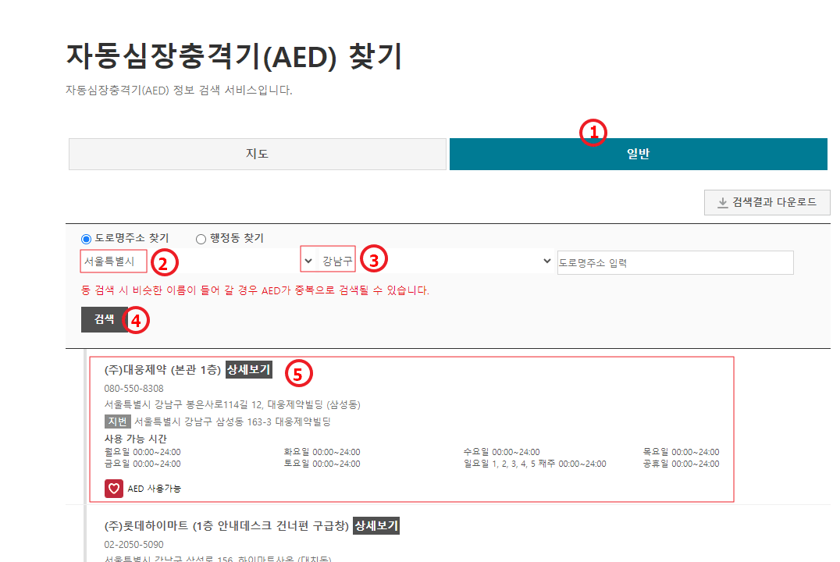Click the 검색결과 다운로드 button
Viewport: 840px width, 562px height.
pyautogui.click(x=767, y=202)
